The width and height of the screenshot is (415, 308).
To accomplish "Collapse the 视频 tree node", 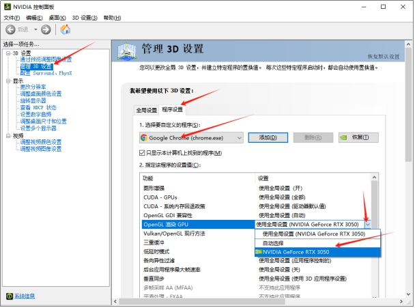I will point(8,136).
